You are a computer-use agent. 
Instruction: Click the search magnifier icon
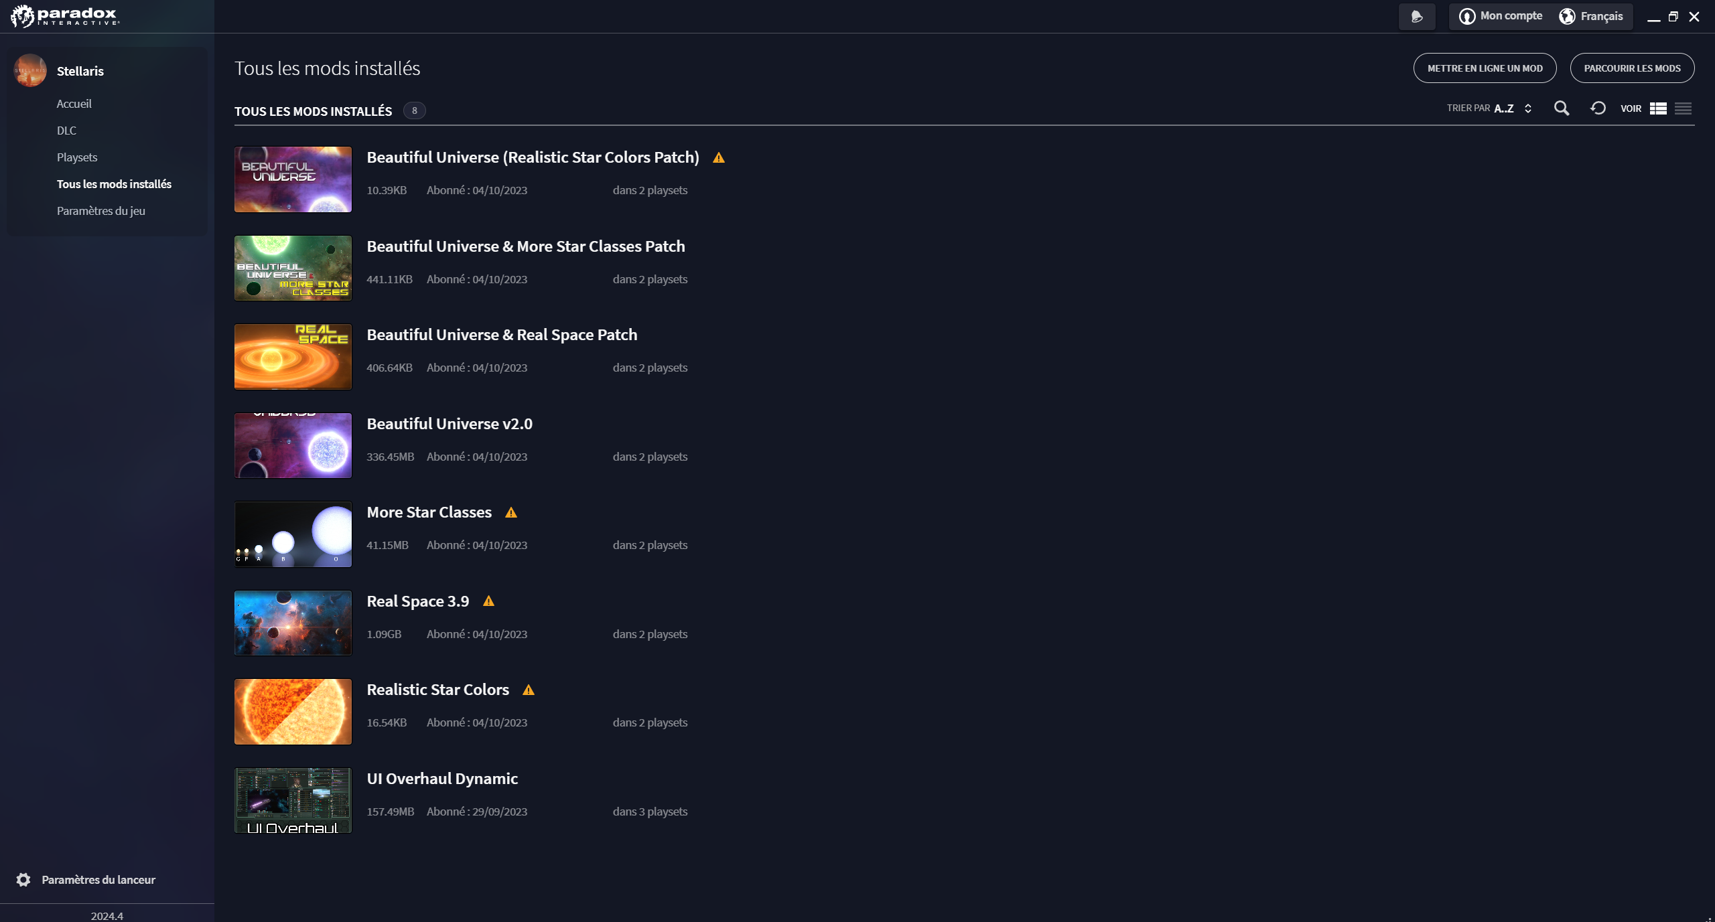[1562, 108]
